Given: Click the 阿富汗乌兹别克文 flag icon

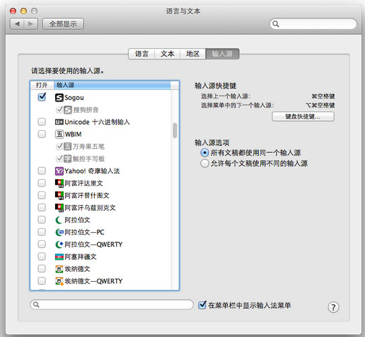Looking at the screenshot, I should click(x=59, y=207).
